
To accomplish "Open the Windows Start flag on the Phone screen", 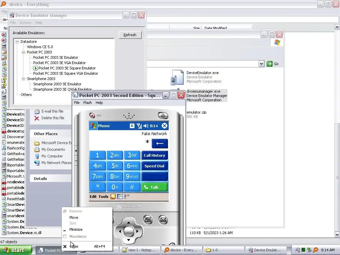I will point(93,126).
